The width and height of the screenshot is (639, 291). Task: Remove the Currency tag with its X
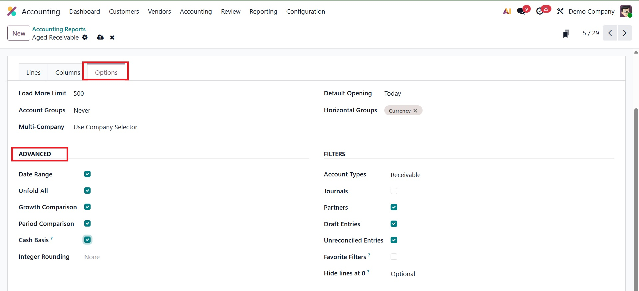click(415, 111)
